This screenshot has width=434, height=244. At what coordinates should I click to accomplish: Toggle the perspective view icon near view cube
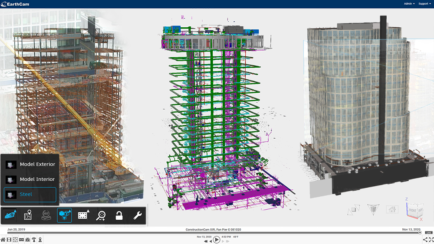[373, 210]
